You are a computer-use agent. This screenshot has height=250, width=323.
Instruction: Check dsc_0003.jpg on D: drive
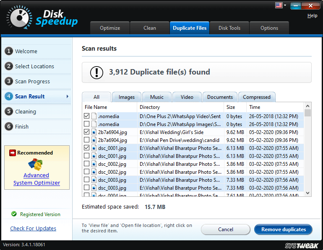click(x=86, y=180)
